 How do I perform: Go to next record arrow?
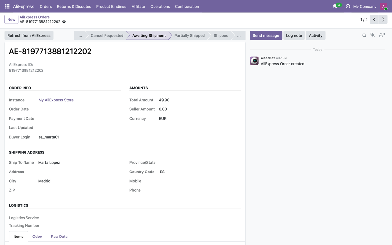[x=383, y=20]
